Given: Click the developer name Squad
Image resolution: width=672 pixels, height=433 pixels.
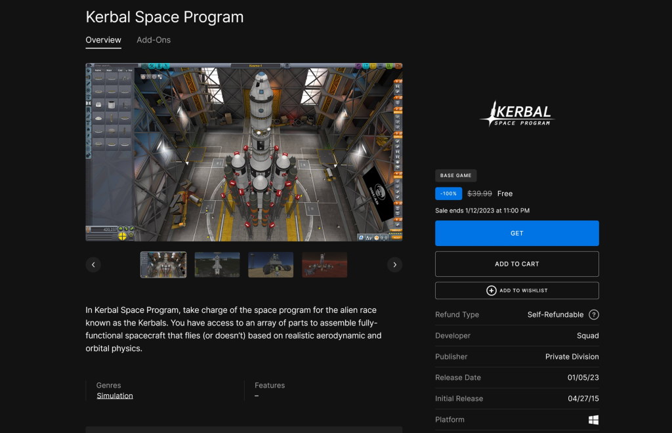Looking at the screenshot, I should point(589,336).
